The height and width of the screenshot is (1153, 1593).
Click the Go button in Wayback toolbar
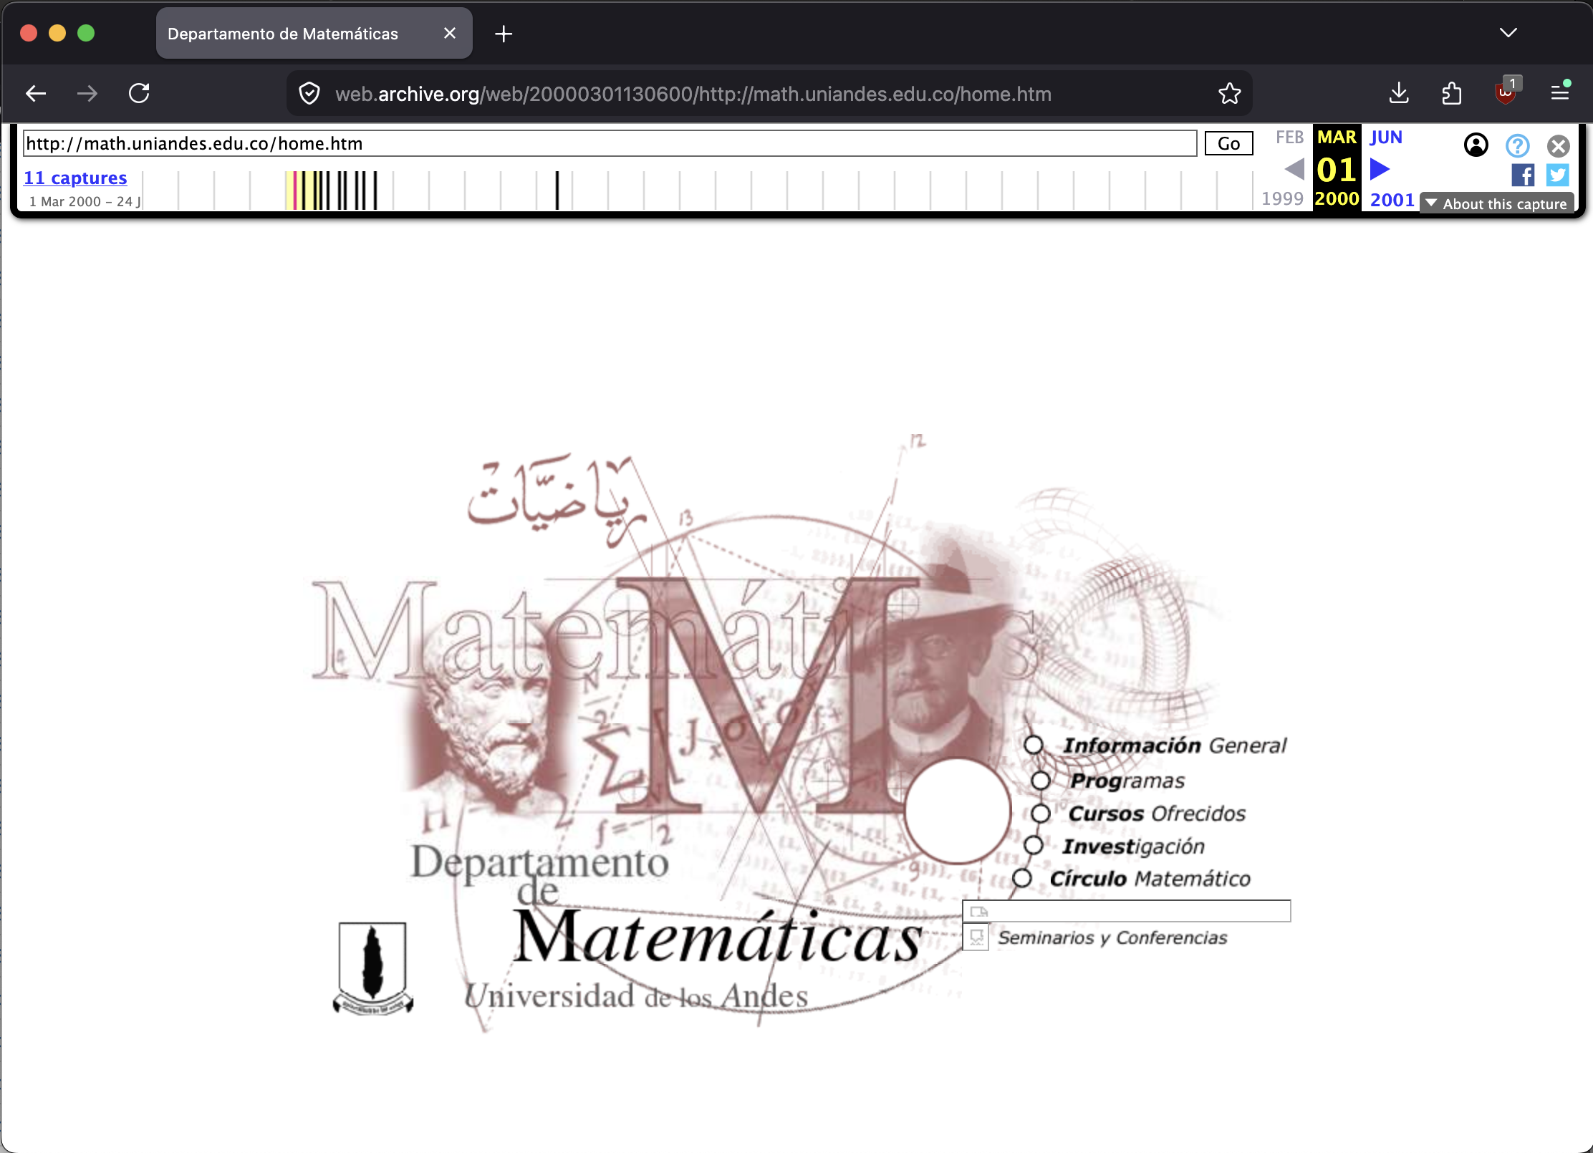click(1228, 144)
